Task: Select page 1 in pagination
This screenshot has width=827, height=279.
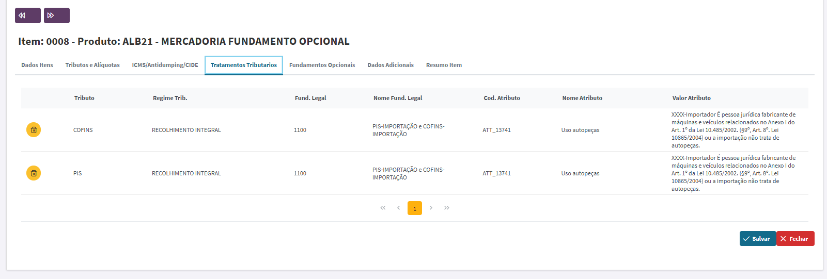Action: pyautogui.click(x=415, y=208)
